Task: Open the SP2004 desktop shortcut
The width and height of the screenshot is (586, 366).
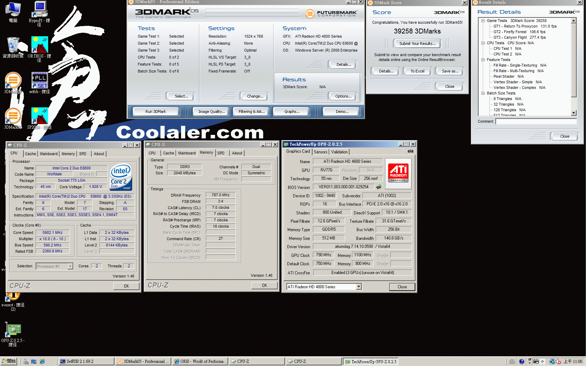Action: pos(39,119)
